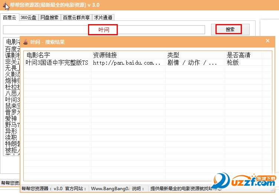This screenshot has height=195, width=279.
Task: Select 异形 entry in the background list
Action: pyautogui.click(x=11, y=131)
